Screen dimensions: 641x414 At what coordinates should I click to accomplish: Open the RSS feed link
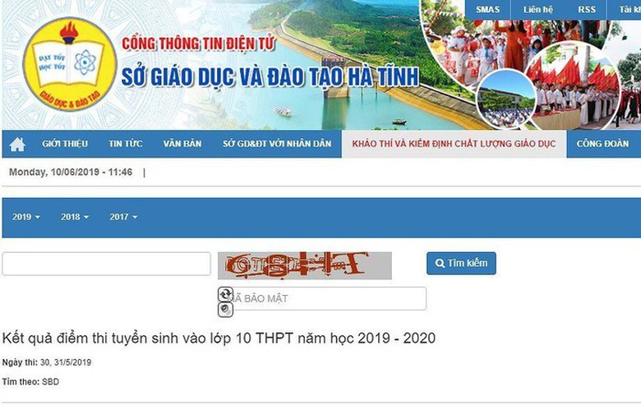pos(587,9)
